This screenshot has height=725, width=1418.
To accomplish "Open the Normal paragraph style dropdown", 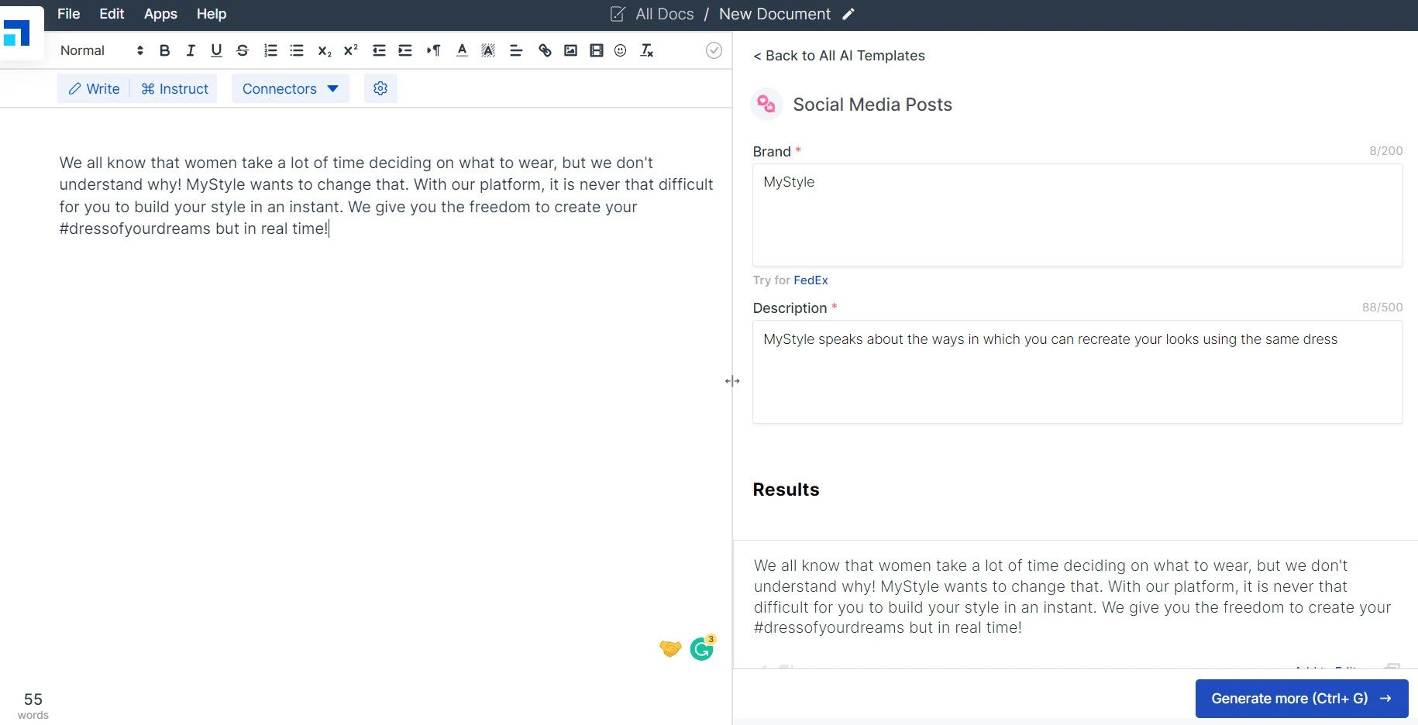I will (102, 50).
